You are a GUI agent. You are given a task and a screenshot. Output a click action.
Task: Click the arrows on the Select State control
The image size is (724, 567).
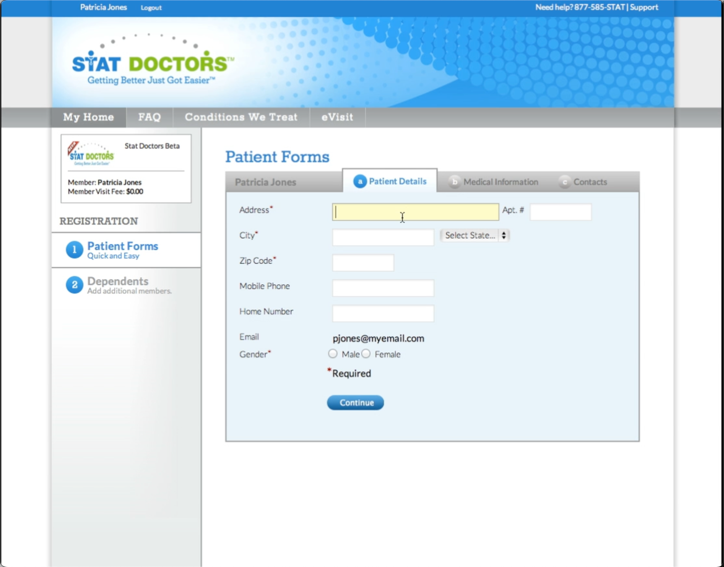click(x=505, y=235)
